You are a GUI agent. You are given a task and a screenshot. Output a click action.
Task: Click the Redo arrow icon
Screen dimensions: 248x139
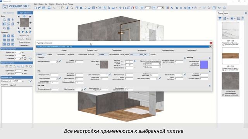(72, 8)
